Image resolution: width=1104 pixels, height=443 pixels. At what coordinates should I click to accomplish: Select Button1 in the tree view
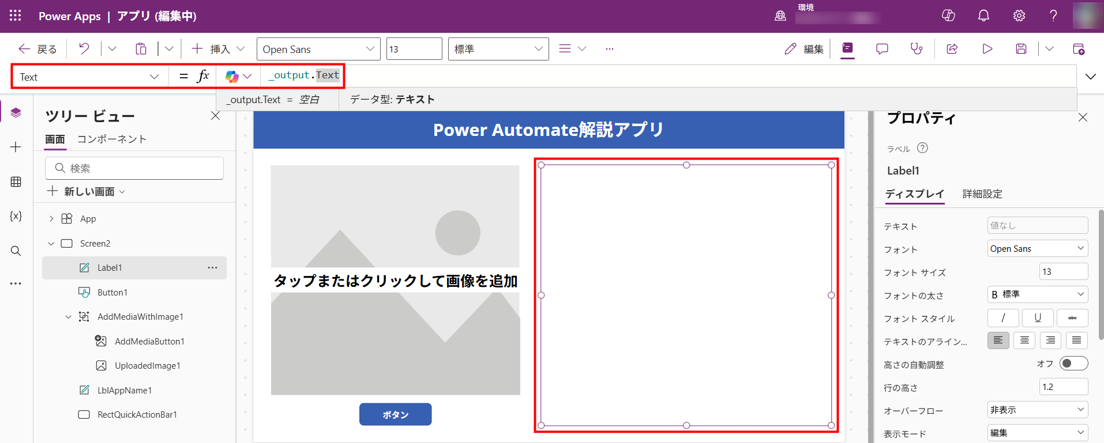pos(112,293)
